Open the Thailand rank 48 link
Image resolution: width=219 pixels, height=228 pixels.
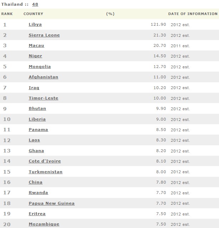coord(35,4)
